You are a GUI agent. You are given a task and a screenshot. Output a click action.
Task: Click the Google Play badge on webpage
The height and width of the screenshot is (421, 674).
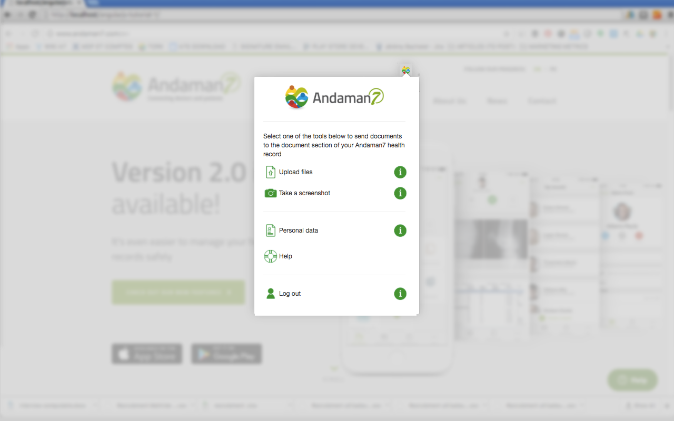(x=226, y=354)
